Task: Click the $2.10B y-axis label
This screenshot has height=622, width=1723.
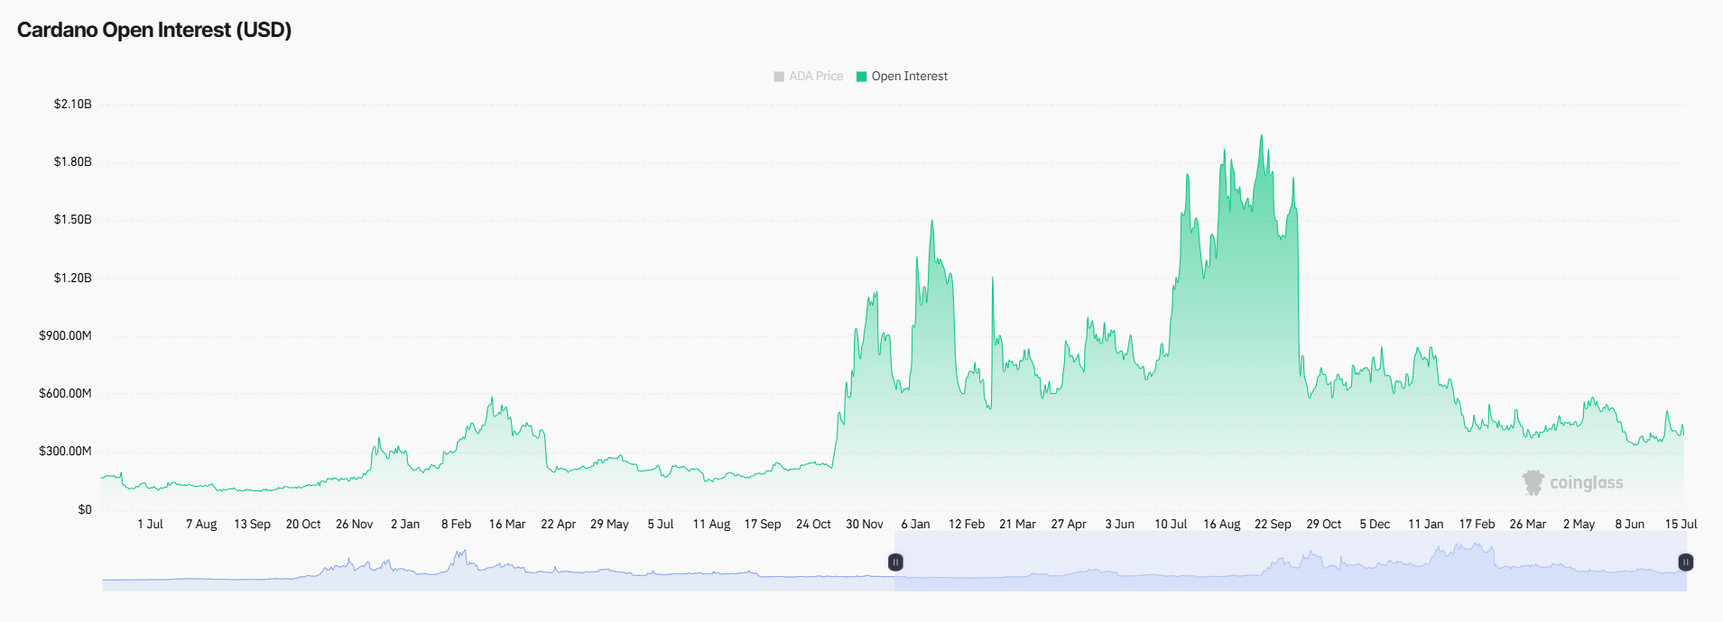Action: 73,105
